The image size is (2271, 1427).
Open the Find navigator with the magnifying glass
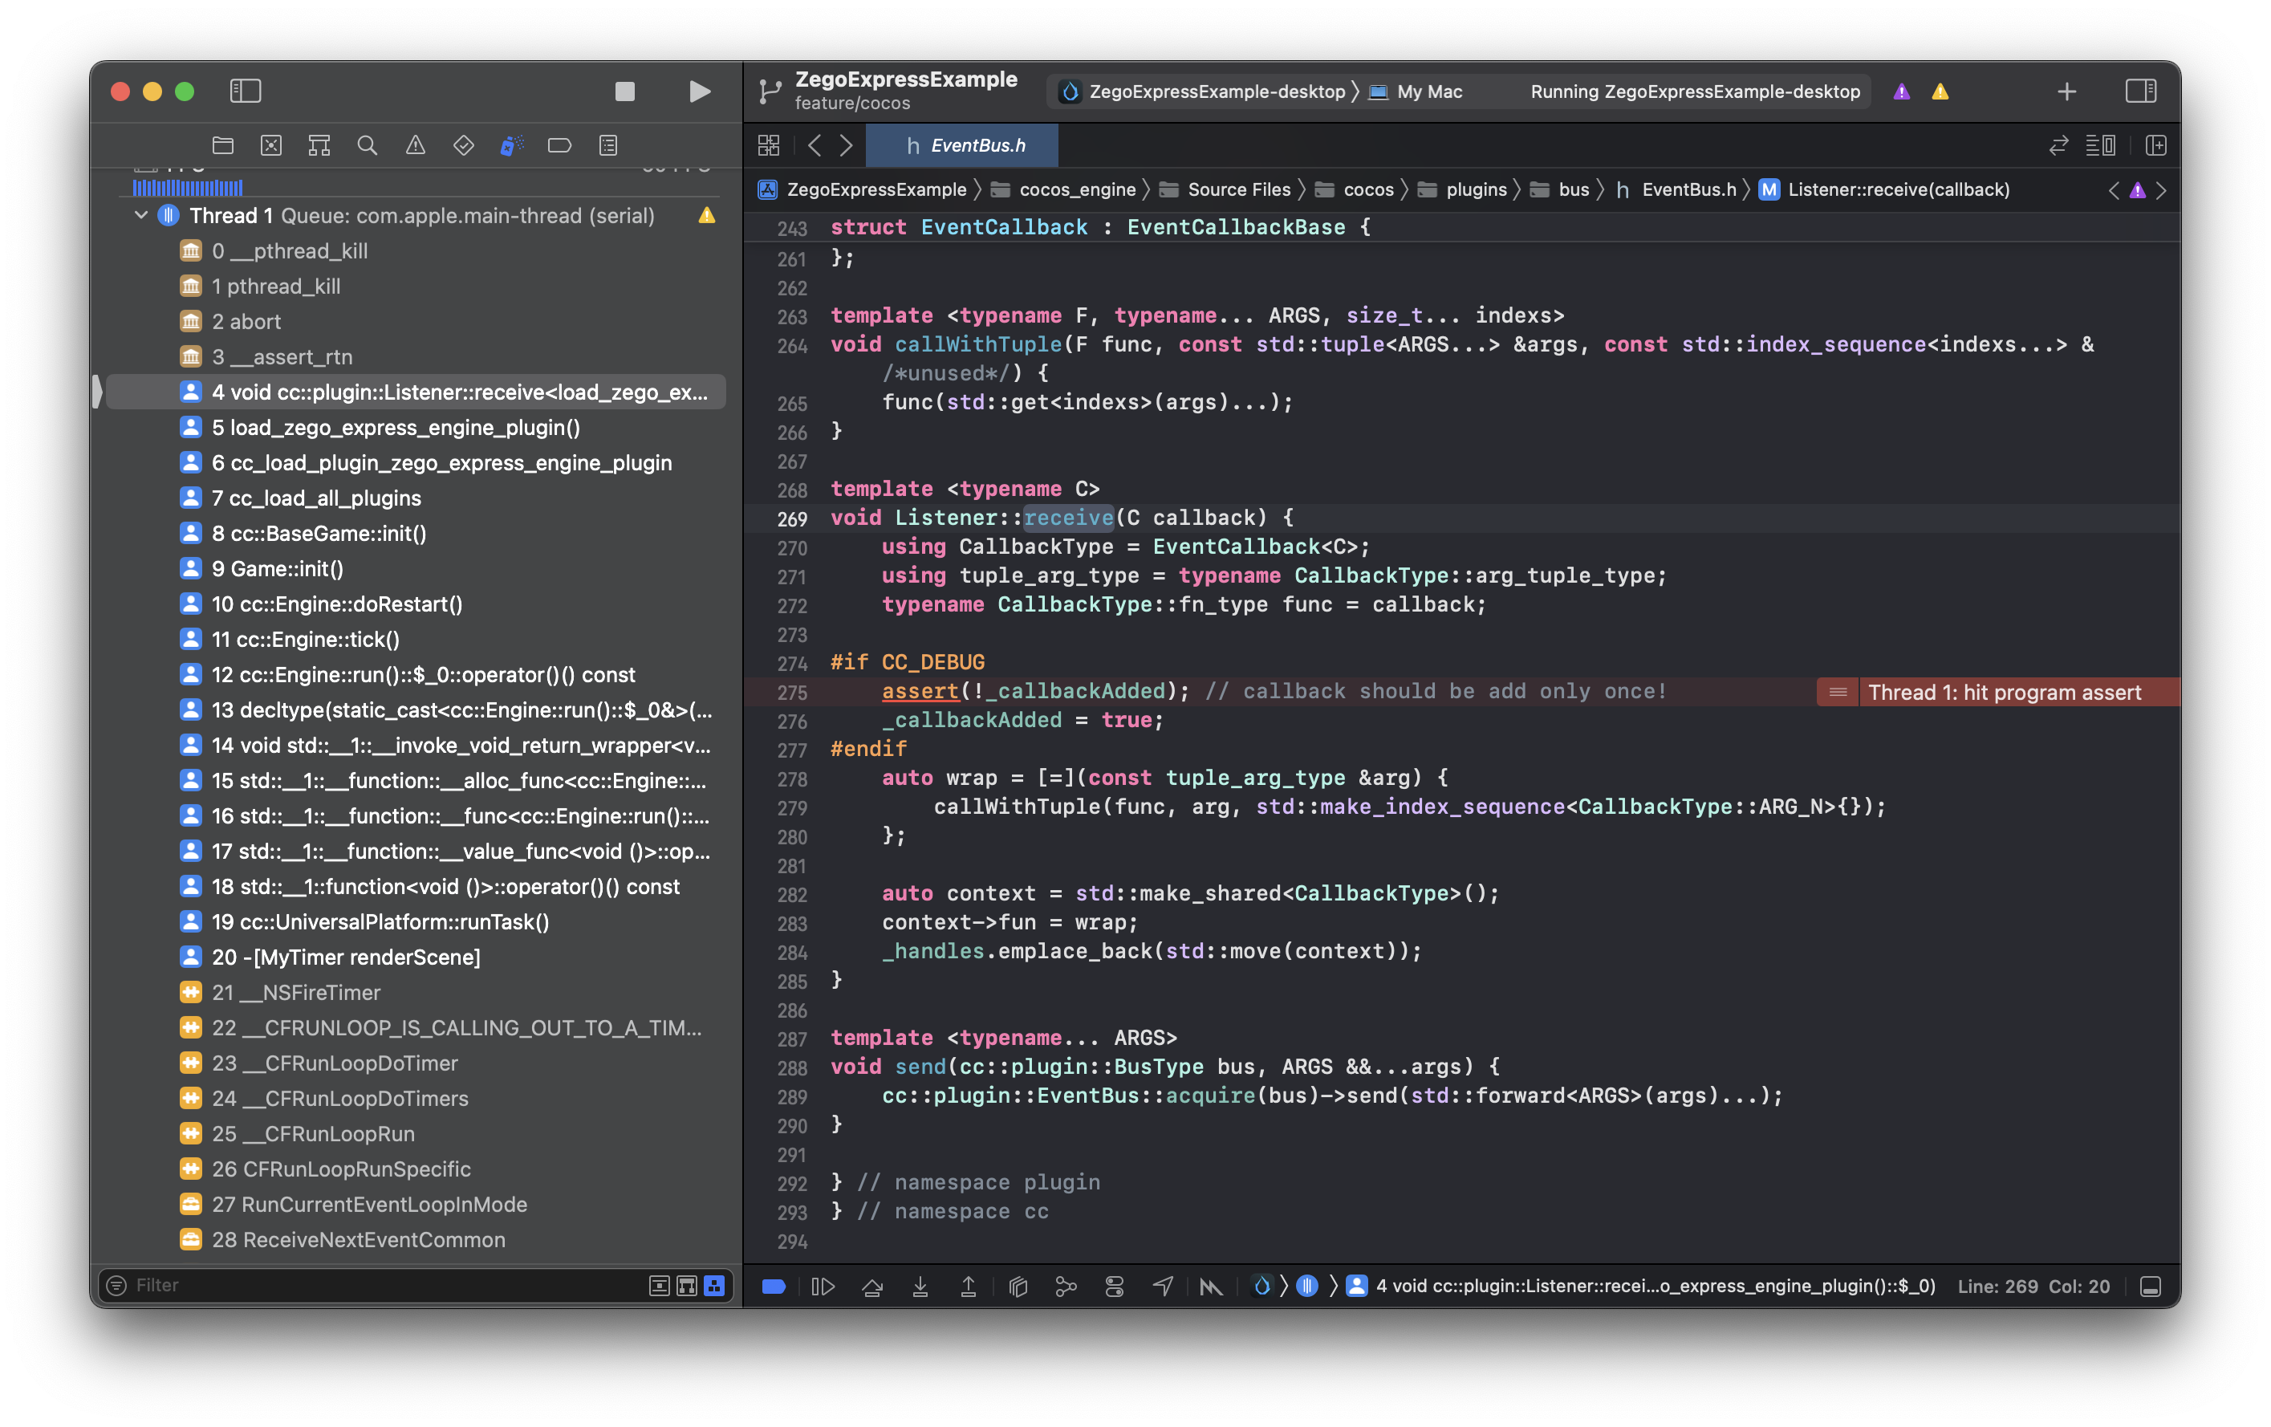coord(368,145)
